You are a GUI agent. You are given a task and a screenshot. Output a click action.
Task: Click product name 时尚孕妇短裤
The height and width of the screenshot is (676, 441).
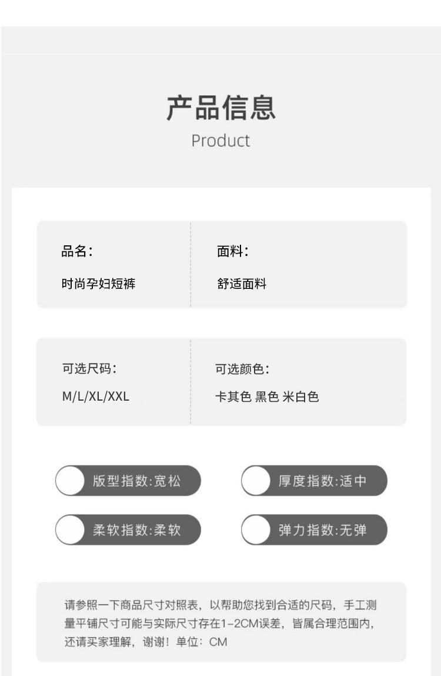(99, 284)
